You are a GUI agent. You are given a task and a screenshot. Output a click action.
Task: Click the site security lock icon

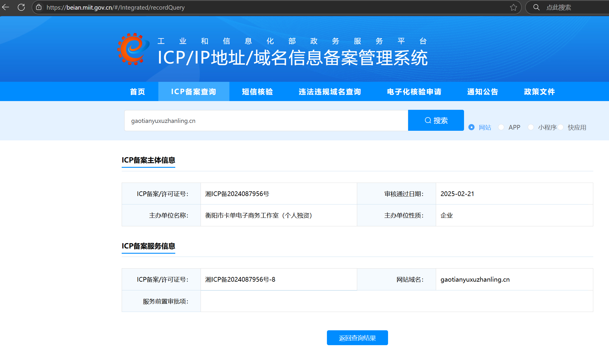click(x=39, y=7)
